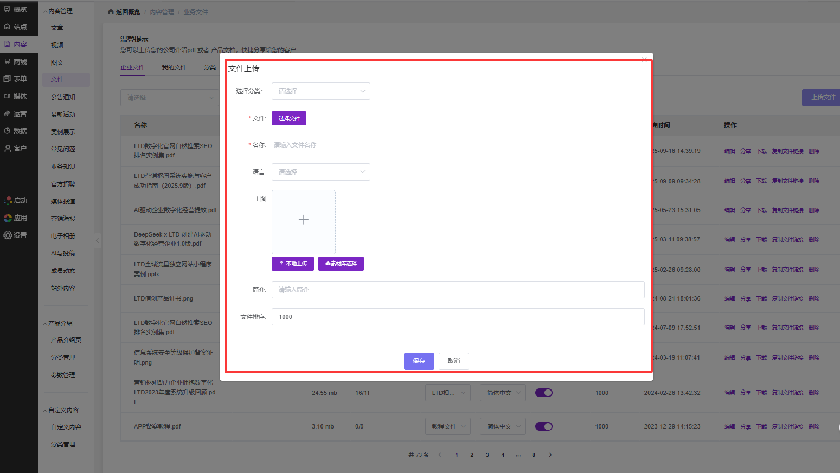Click the 选择文件 button

[289, 118]
